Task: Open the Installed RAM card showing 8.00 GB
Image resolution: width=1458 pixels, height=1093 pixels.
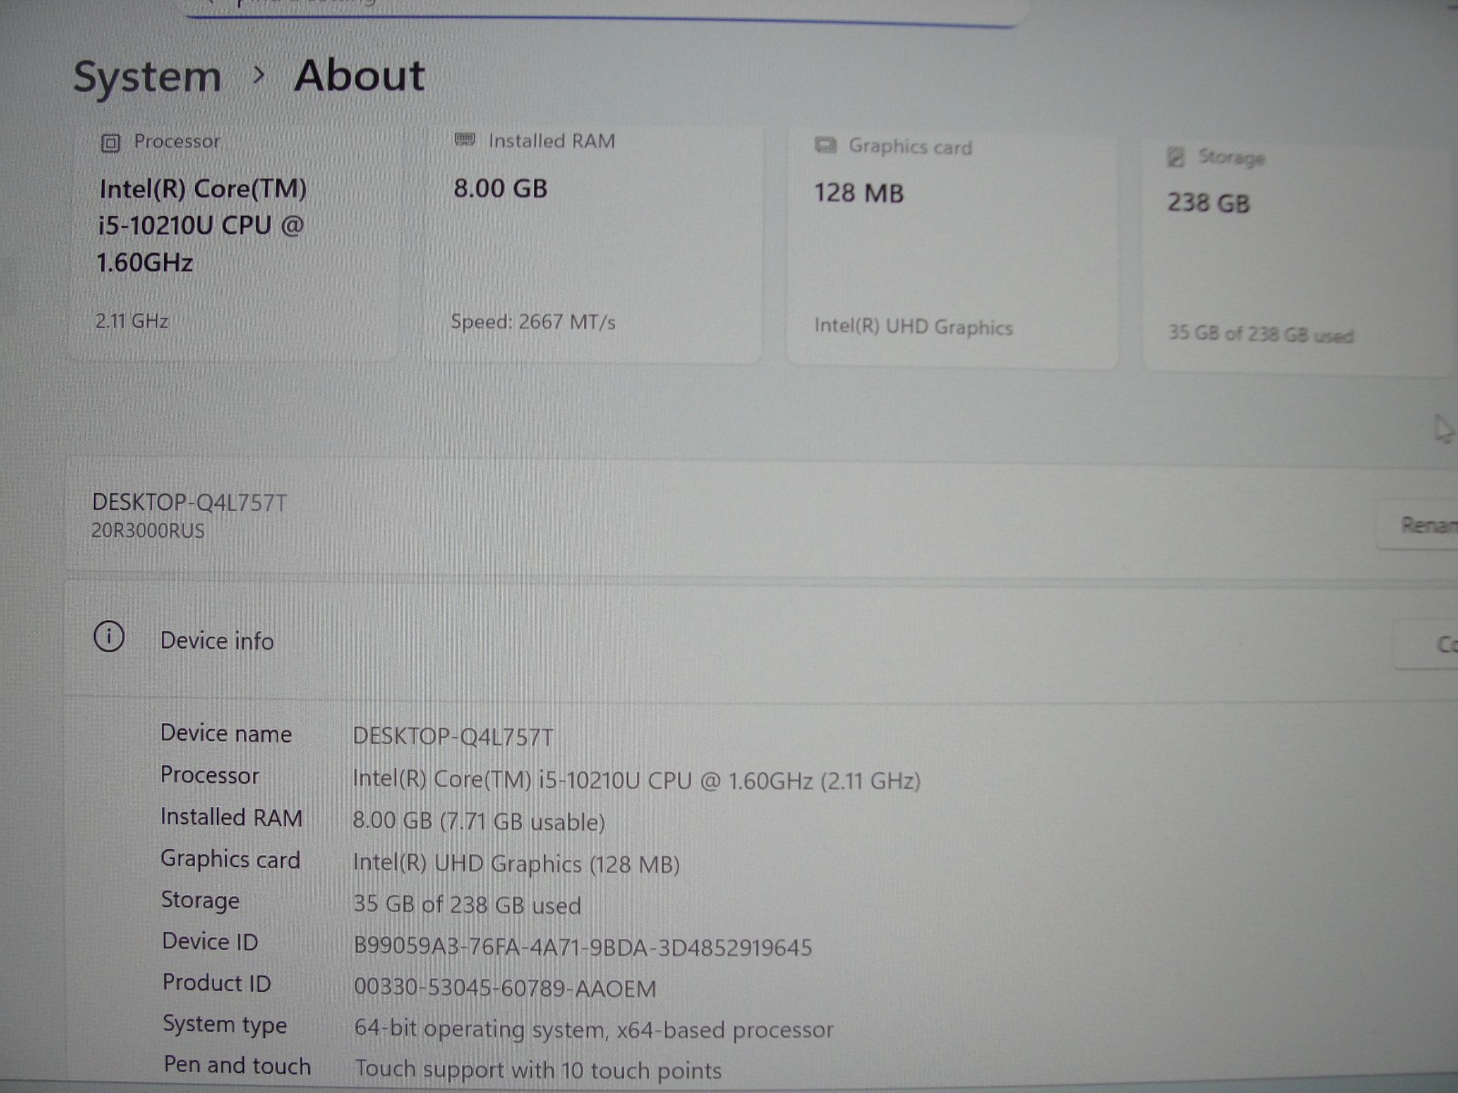Action: [592, 242]
